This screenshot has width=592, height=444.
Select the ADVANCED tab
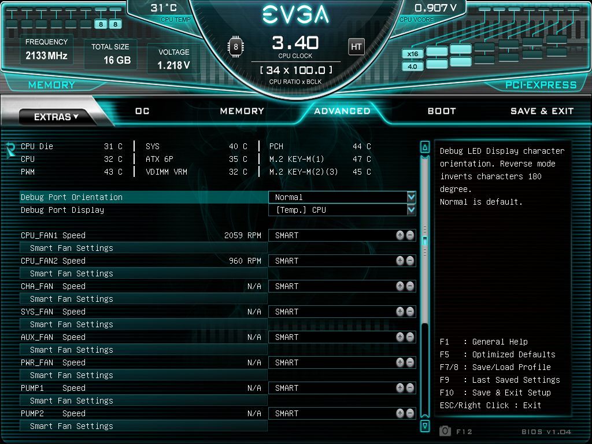click(342, 111)
